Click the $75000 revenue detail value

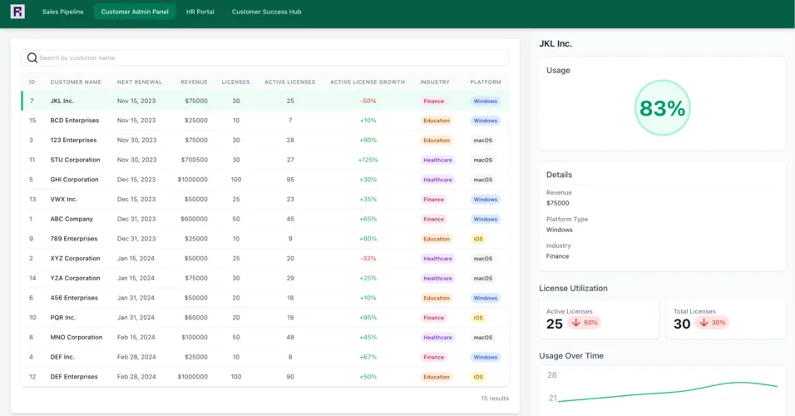558,203
